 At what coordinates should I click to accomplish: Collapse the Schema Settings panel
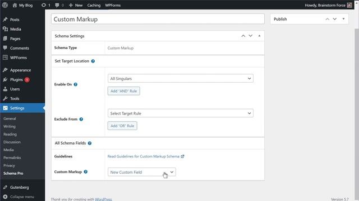click(259, 36)
